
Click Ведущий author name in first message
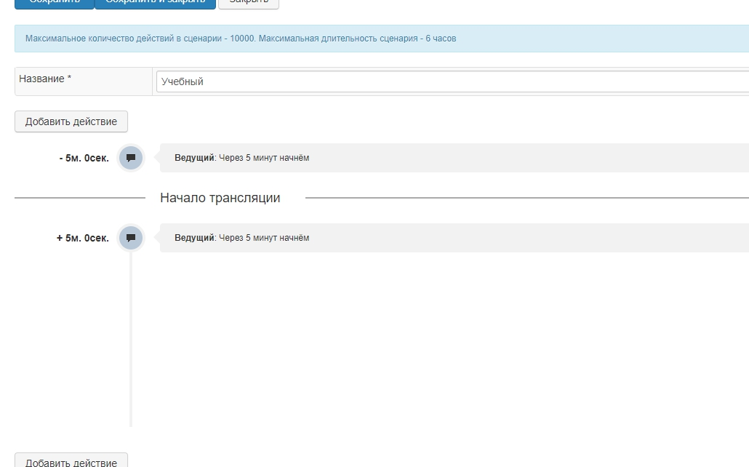point(194,158)
